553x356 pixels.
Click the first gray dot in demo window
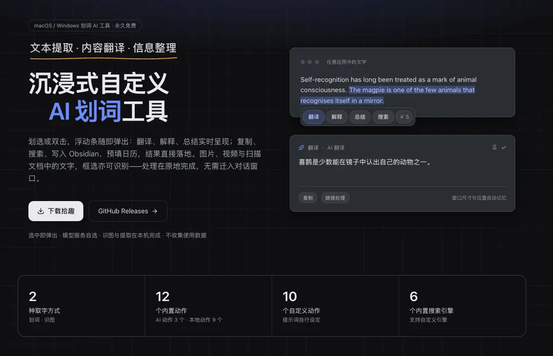click(x=302, y=62)
